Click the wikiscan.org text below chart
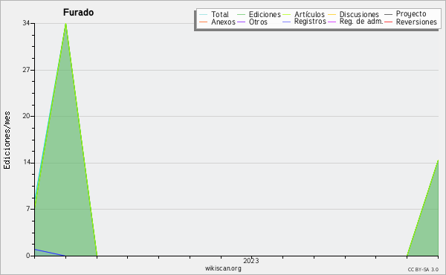 [223, 268]
